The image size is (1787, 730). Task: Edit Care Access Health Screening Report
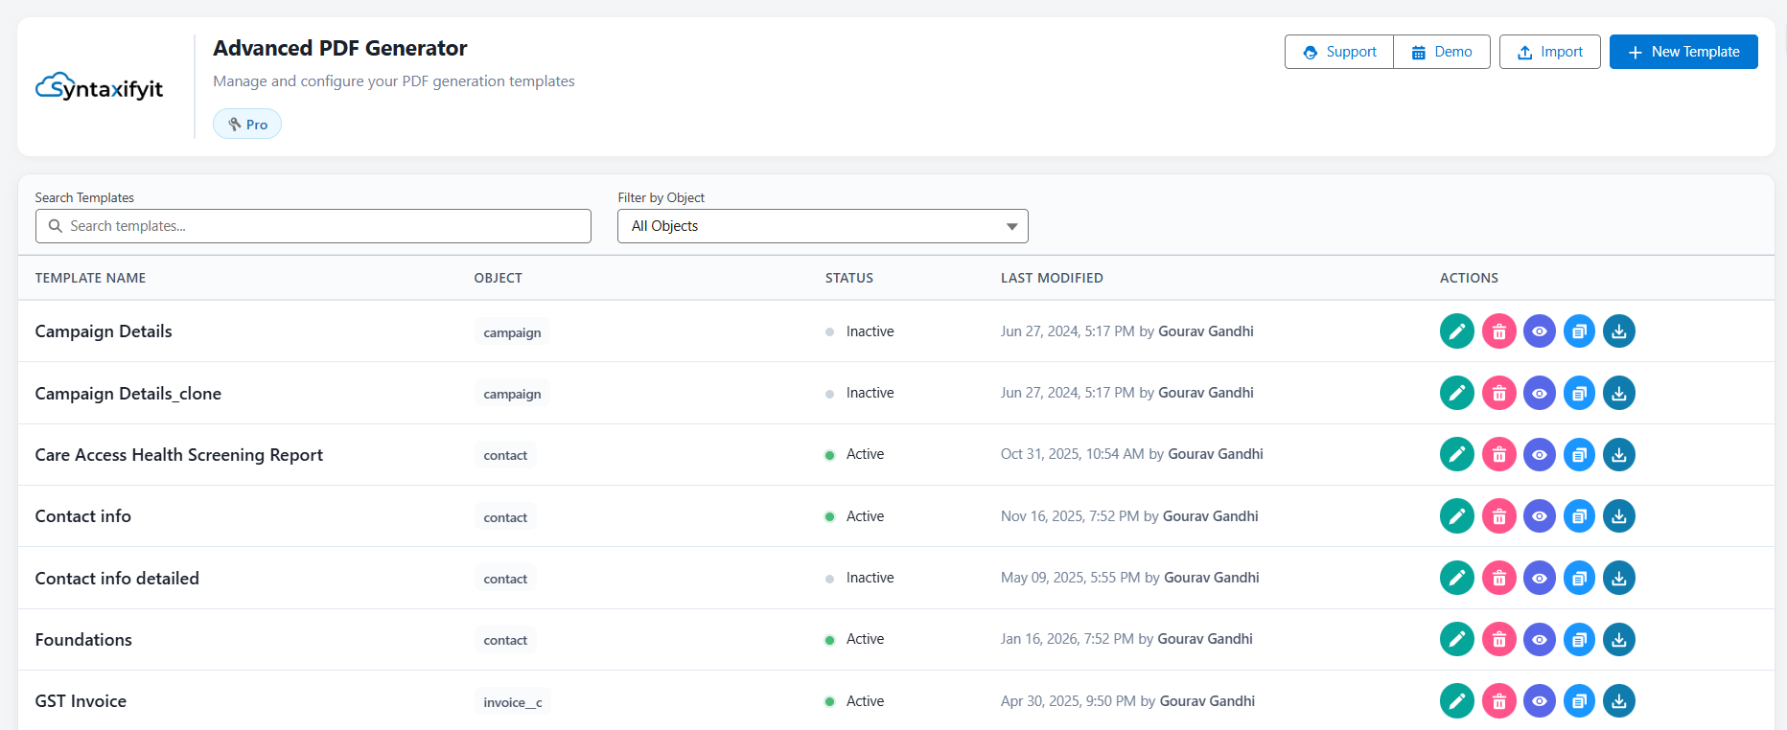click(x=1456, y=454)
